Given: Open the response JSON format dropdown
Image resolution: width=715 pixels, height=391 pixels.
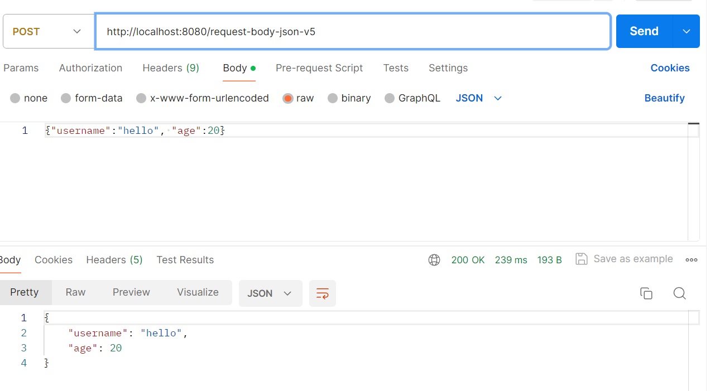Looking at the screenshot, I should point(270,293).
